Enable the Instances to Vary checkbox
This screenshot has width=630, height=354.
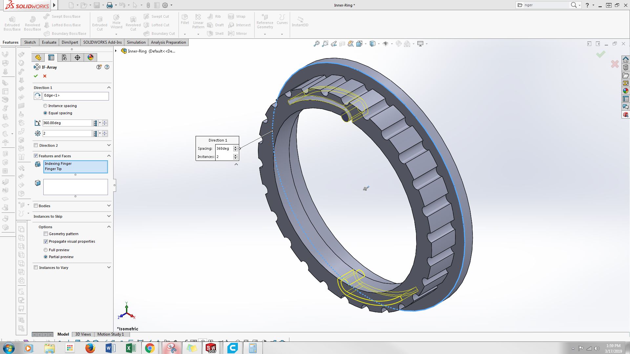36,267
